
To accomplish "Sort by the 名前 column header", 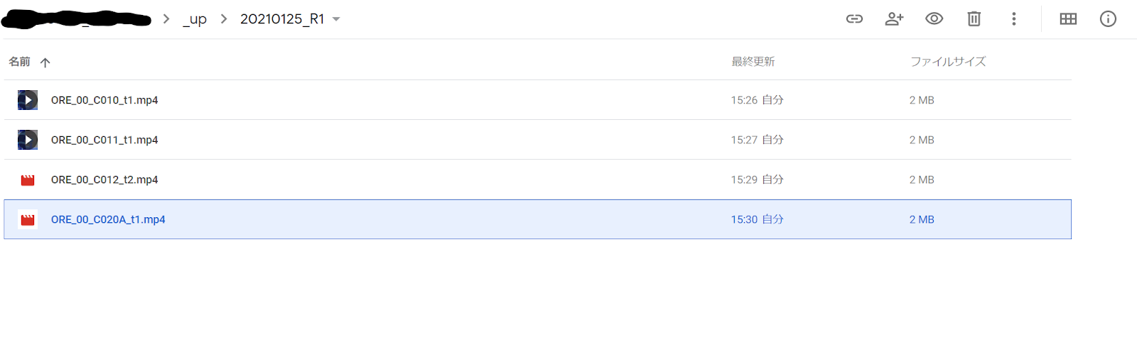I will tap(19, 62).
